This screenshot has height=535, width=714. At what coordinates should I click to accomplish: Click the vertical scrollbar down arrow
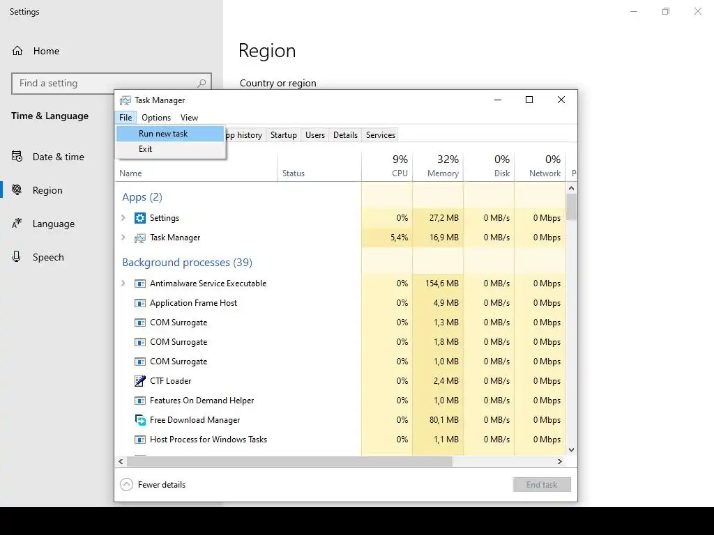tap(572, 450)
